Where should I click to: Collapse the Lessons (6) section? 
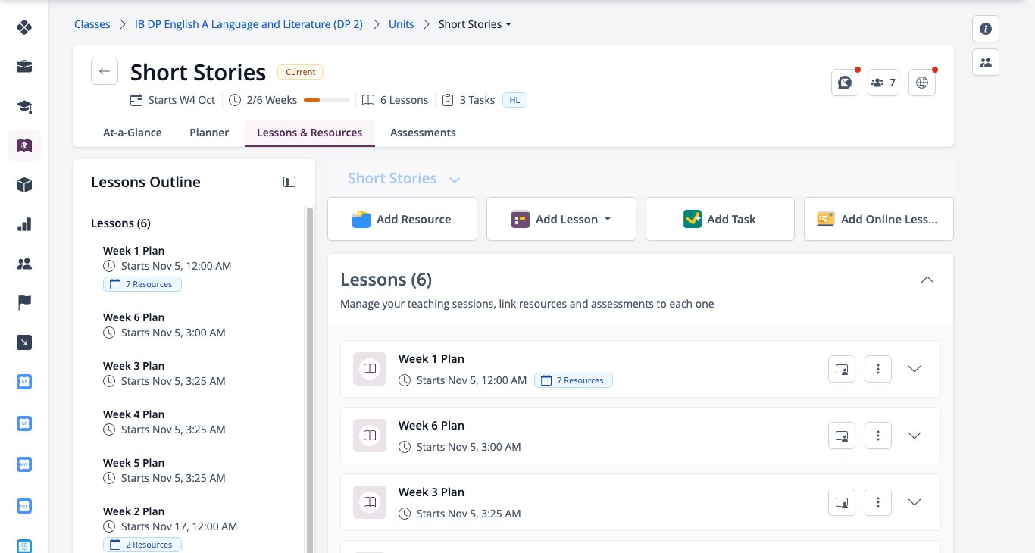(x=927, y=280)
